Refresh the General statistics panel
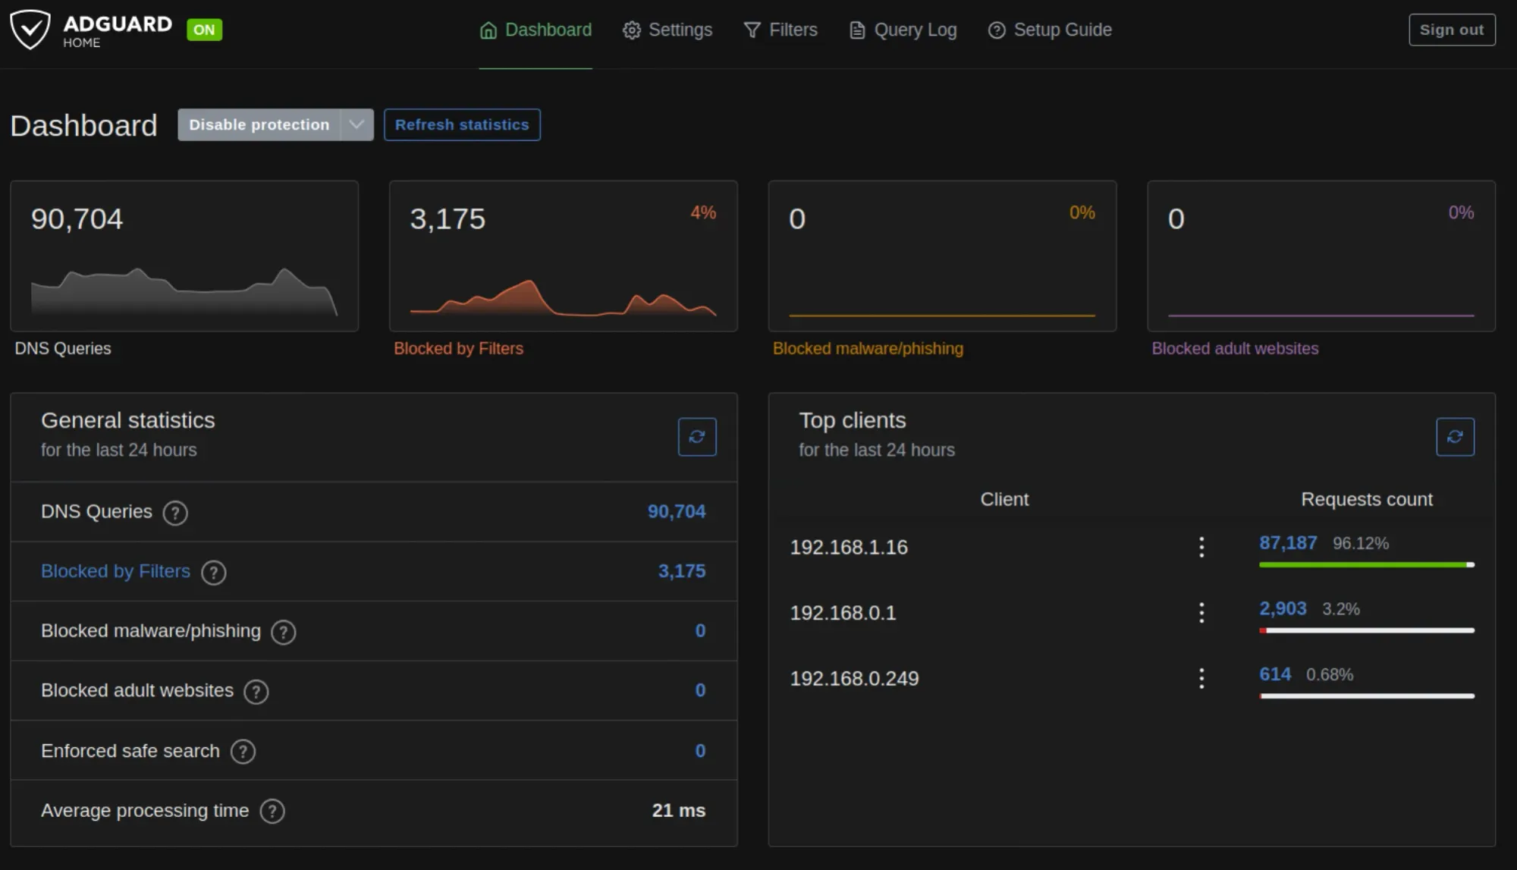The image size is (1517, 870). (x=697, y=436)
